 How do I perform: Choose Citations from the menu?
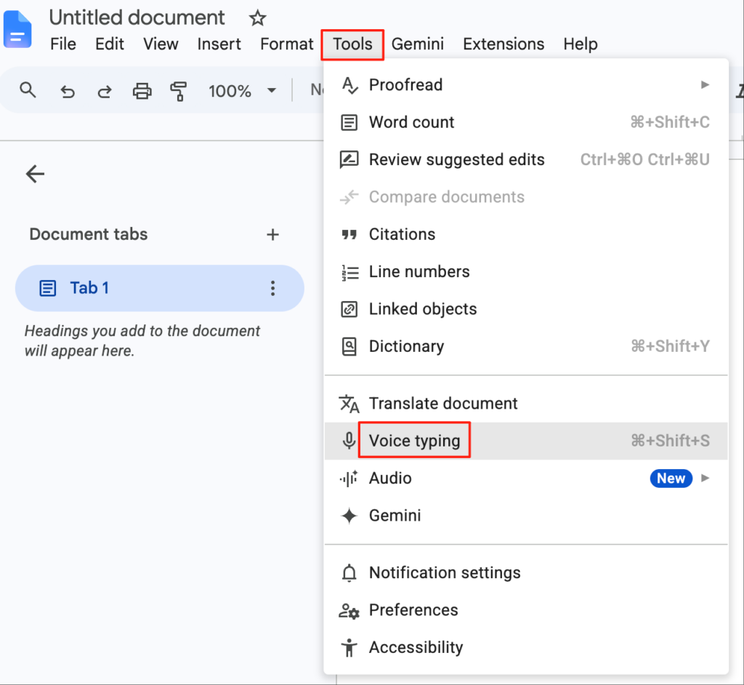526,235
